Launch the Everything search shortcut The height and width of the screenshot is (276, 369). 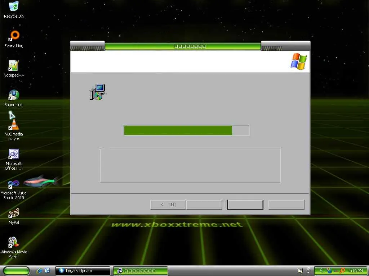point(14,39)
